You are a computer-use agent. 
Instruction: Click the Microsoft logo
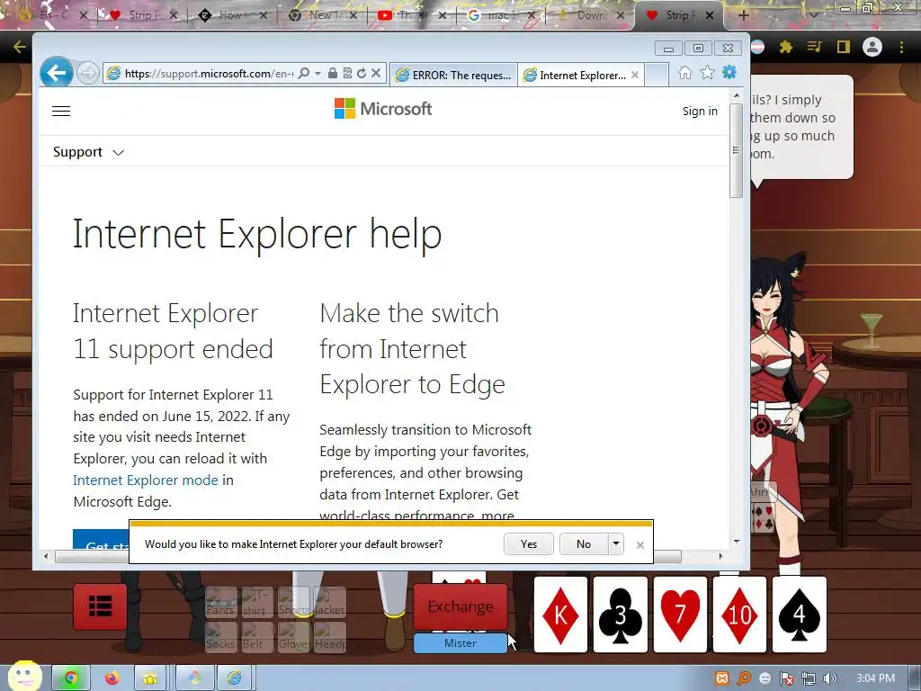point(383,109)
